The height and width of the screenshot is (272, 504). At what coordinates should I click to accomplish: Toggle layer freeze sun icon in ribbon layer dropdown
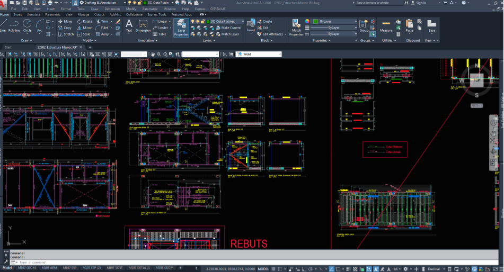point(197,22)
